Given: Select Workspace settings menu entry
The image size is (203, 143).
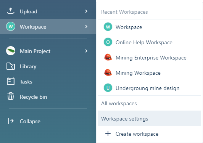Looking at the screenshot, I should [150, 118].
